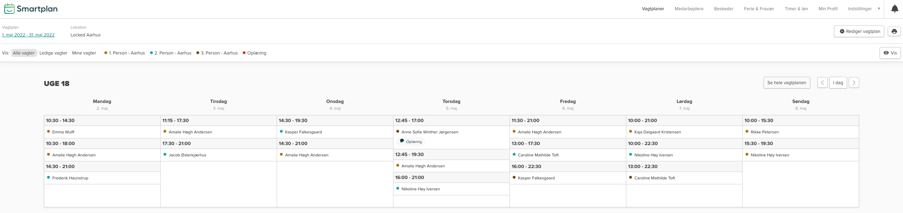Toggle the Vis eye button
903x213 pixels.
tap(890, 53)
